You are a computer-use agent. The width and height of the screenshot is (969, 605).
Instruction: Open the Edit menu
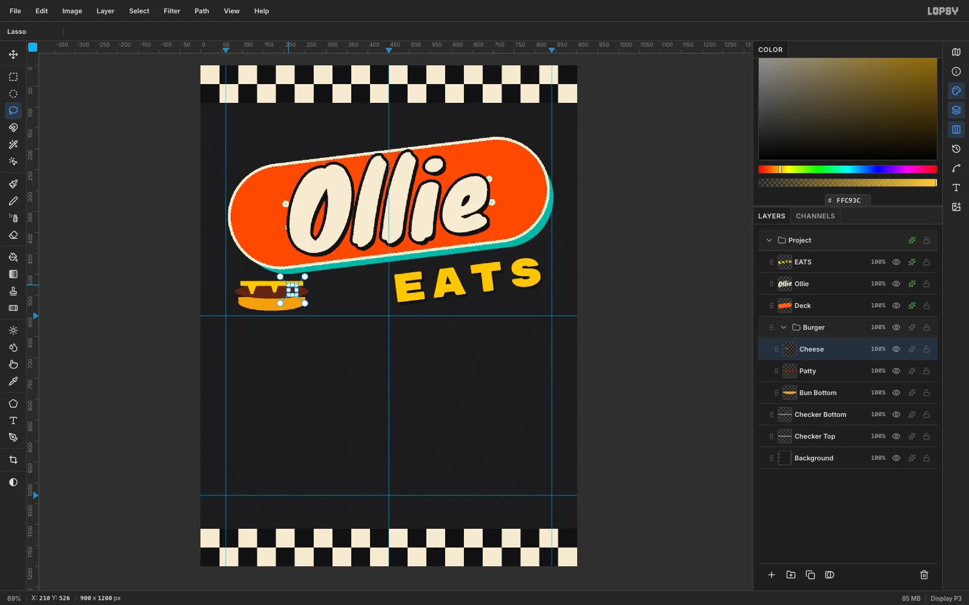(x=42, y=11)
